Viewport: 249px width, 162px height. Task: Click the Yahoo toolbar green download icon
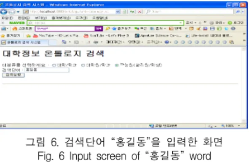(x=219, y=29)
